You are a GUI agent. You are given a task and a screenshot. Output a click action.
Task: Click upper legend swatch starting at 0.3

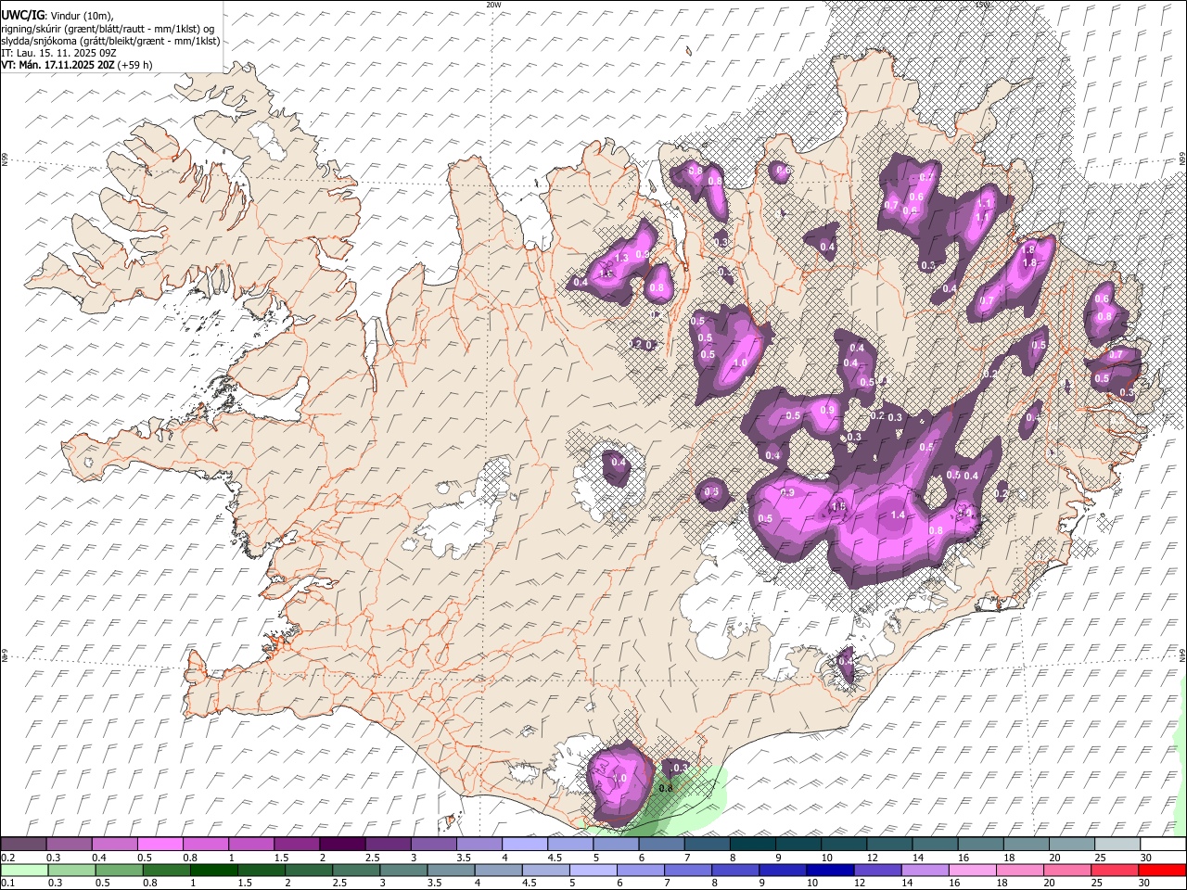[x=69, y=844]
